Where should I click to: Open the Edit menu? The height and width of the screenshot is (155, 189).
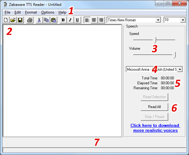tap(18, 12)
